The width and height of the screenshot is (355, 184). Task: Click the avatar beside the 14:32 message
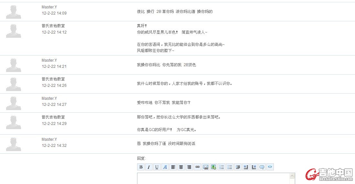14,144
